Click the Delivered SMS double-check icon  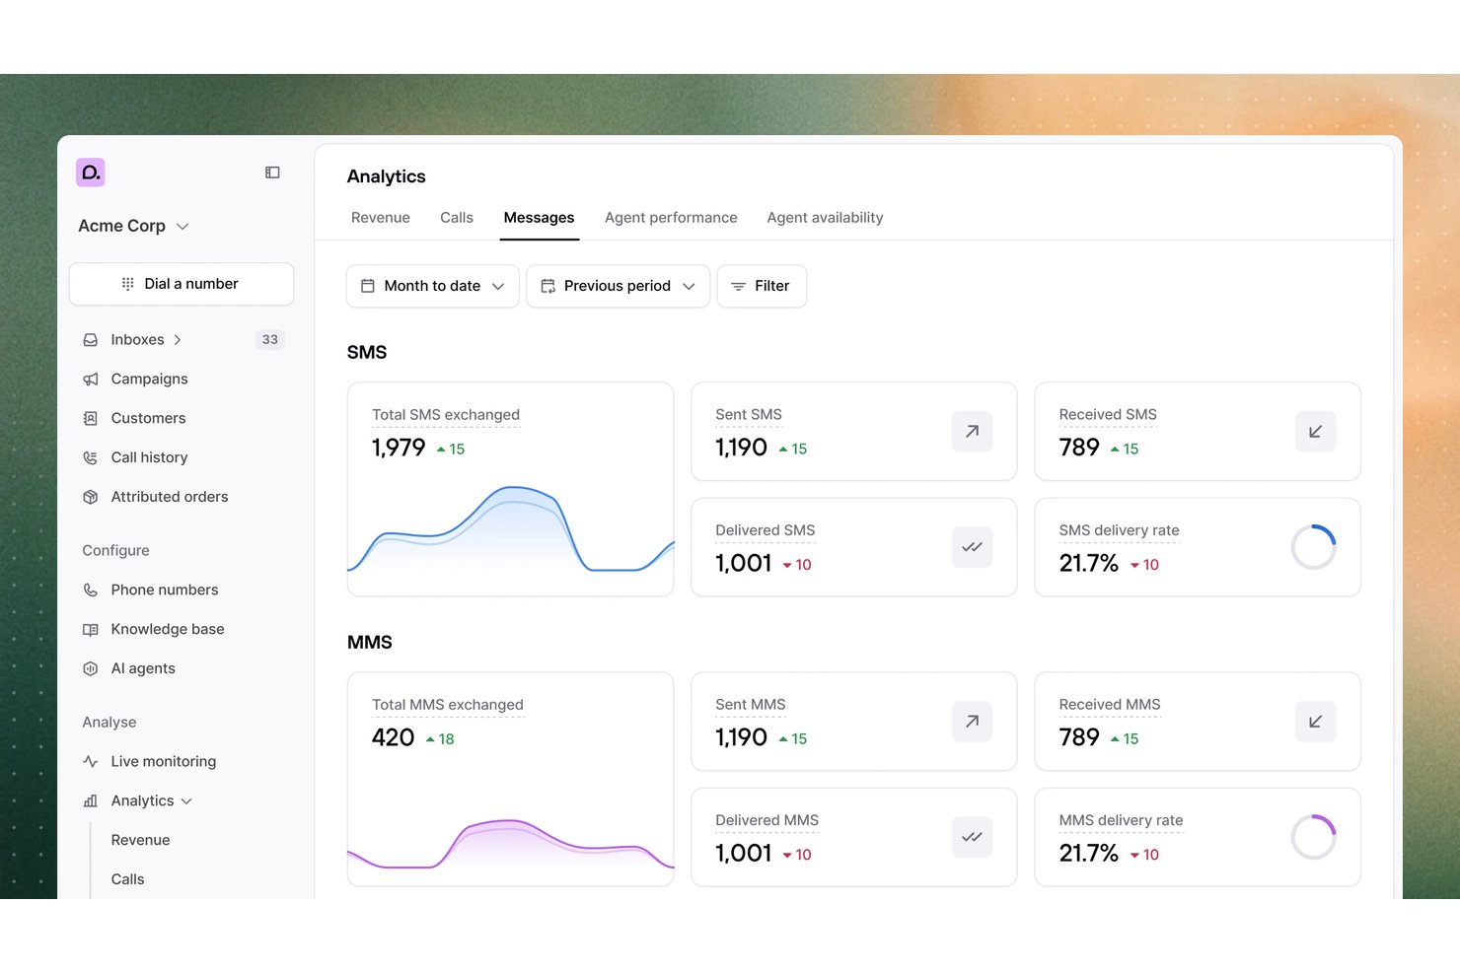click(x=972, y=547)
